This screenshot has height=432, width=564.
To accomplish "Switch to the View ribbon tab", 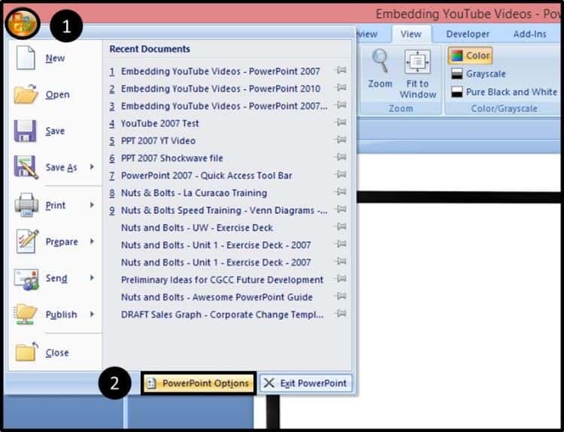I will (411, 34).
